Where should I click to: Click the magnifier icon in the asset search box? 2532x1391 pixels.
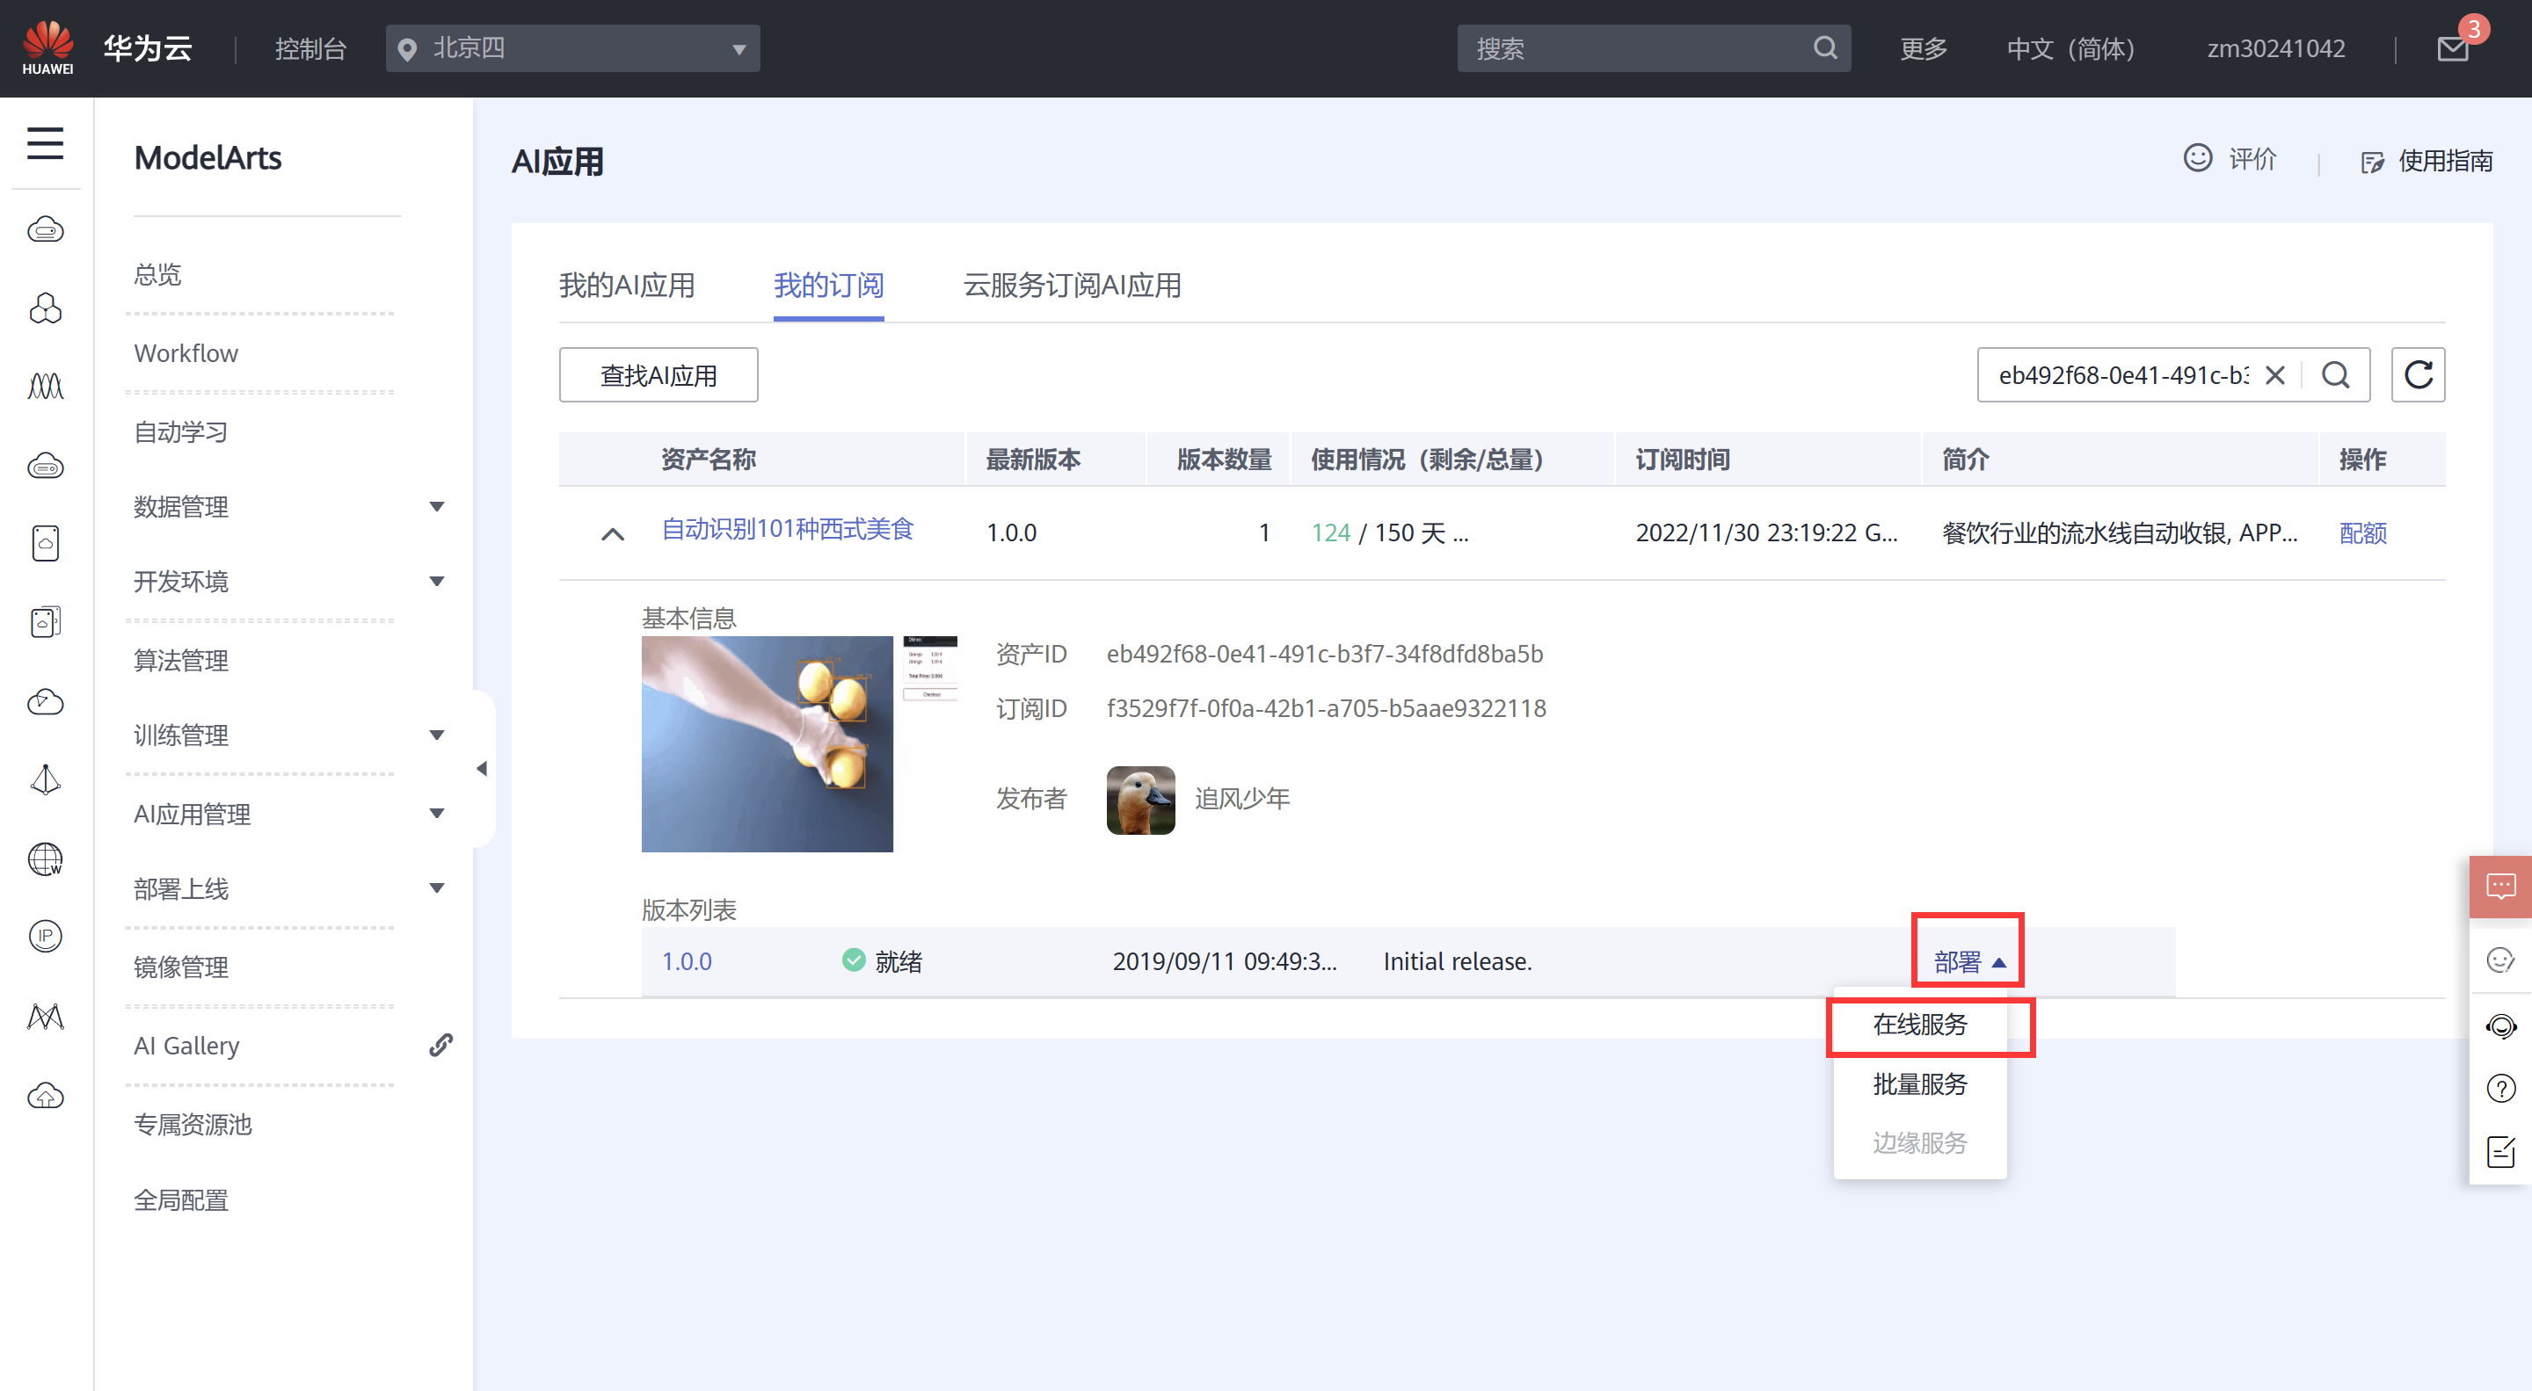(2335, 374)
